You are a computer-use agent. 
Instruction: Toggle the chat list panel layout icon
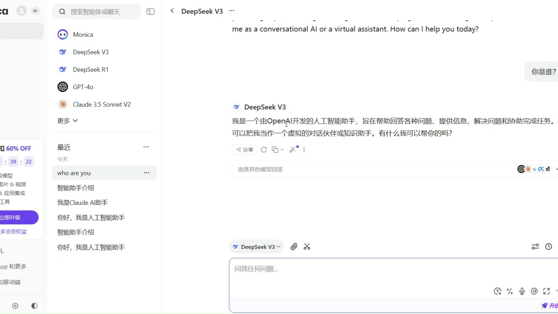150,12
